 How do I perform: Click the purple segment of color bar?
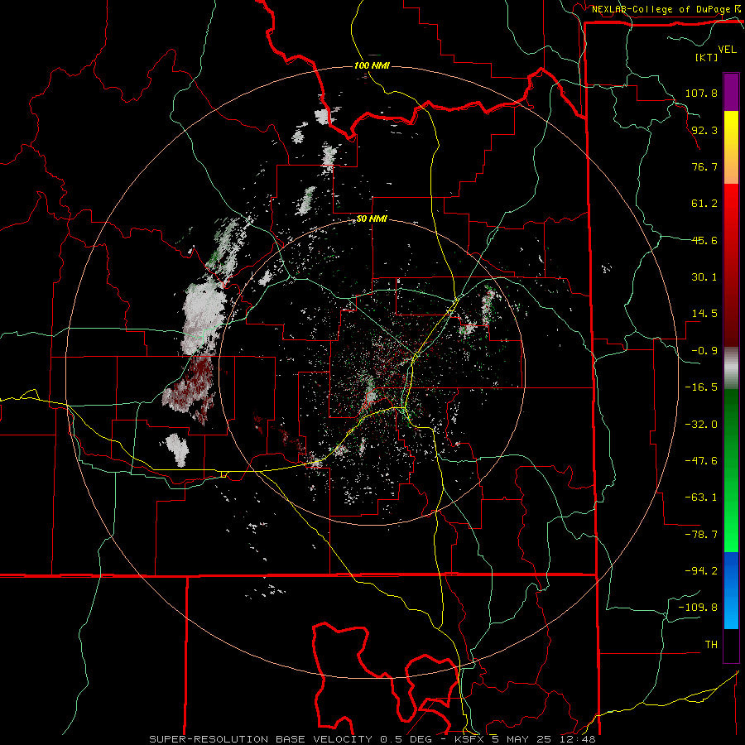point(731,93)
